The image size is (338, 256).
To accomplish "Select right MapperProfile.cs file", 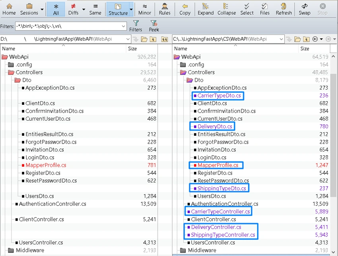I will pyautogui.click(x=218, y=165).
